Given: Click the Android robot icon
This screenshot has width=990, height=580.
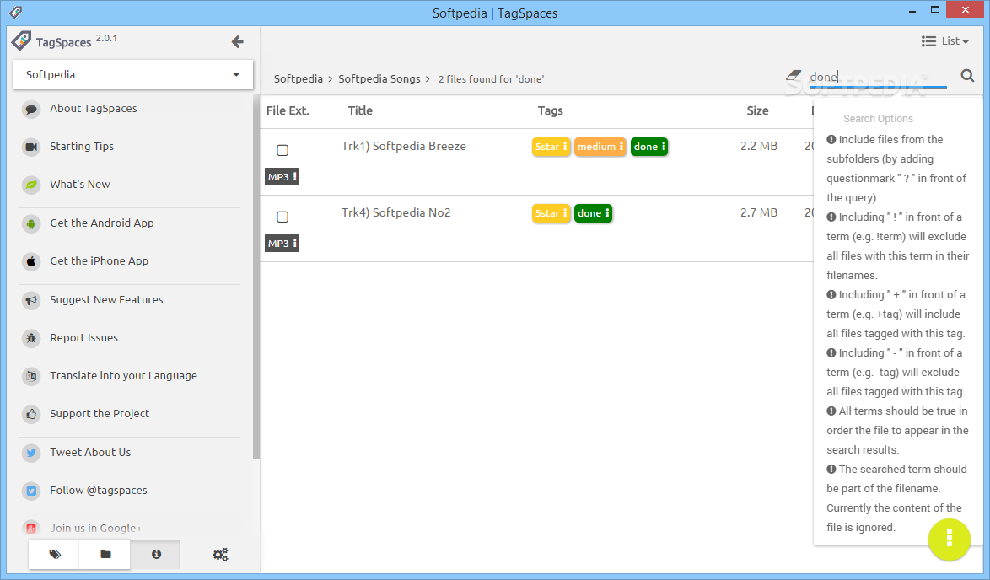Looking at the screenshot, I should coord(31,223).
